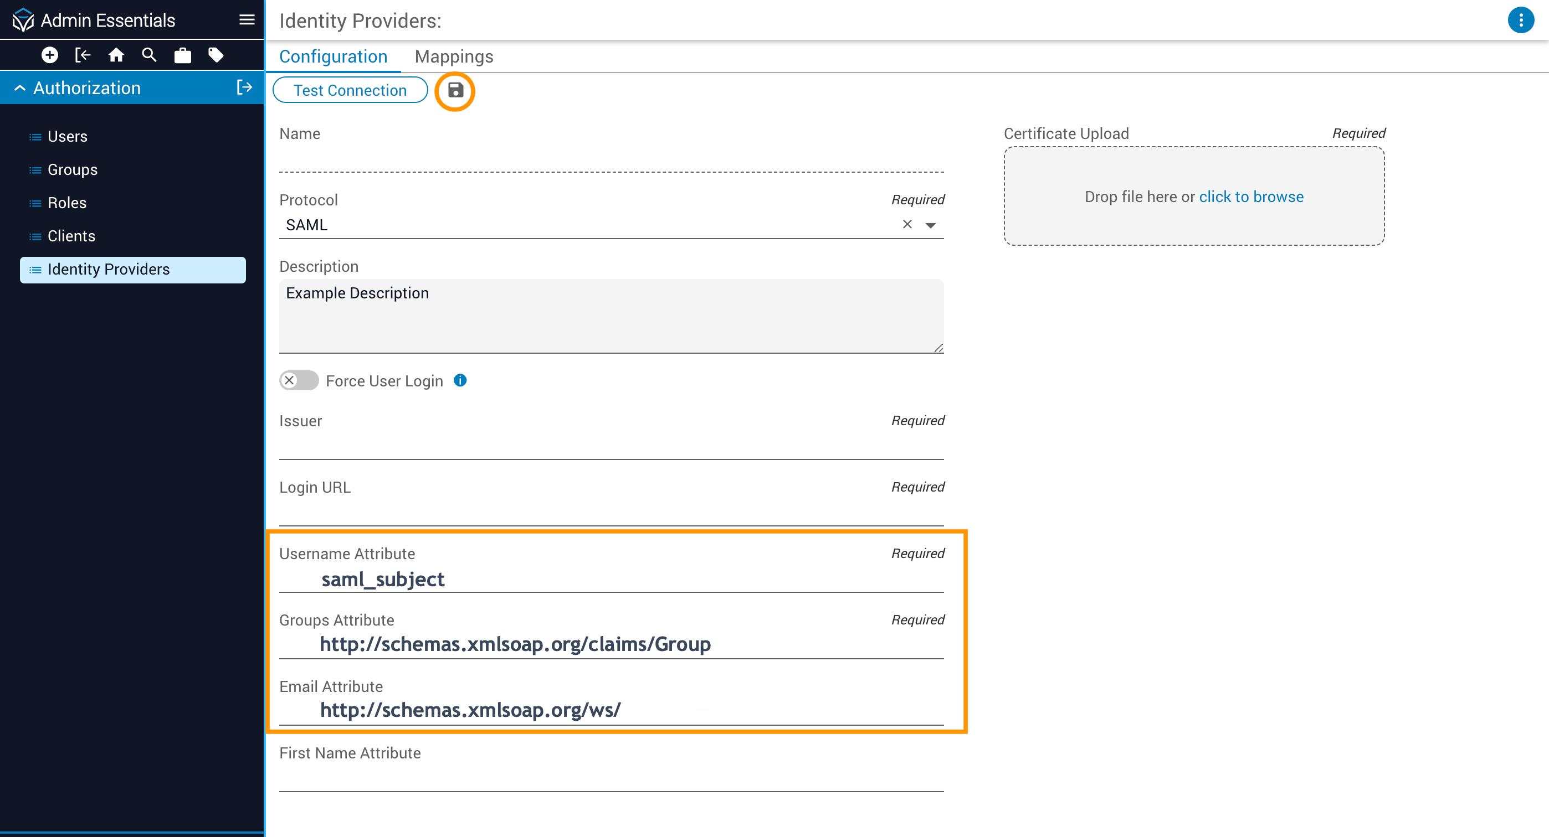
Task: Select the Configuration tab
Action: click(333, 56)
